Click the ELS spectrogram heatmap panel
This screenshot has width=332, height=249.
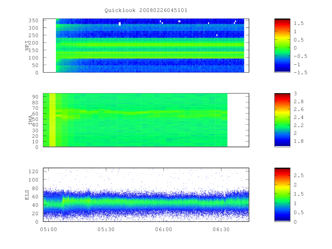coord(146,195)
